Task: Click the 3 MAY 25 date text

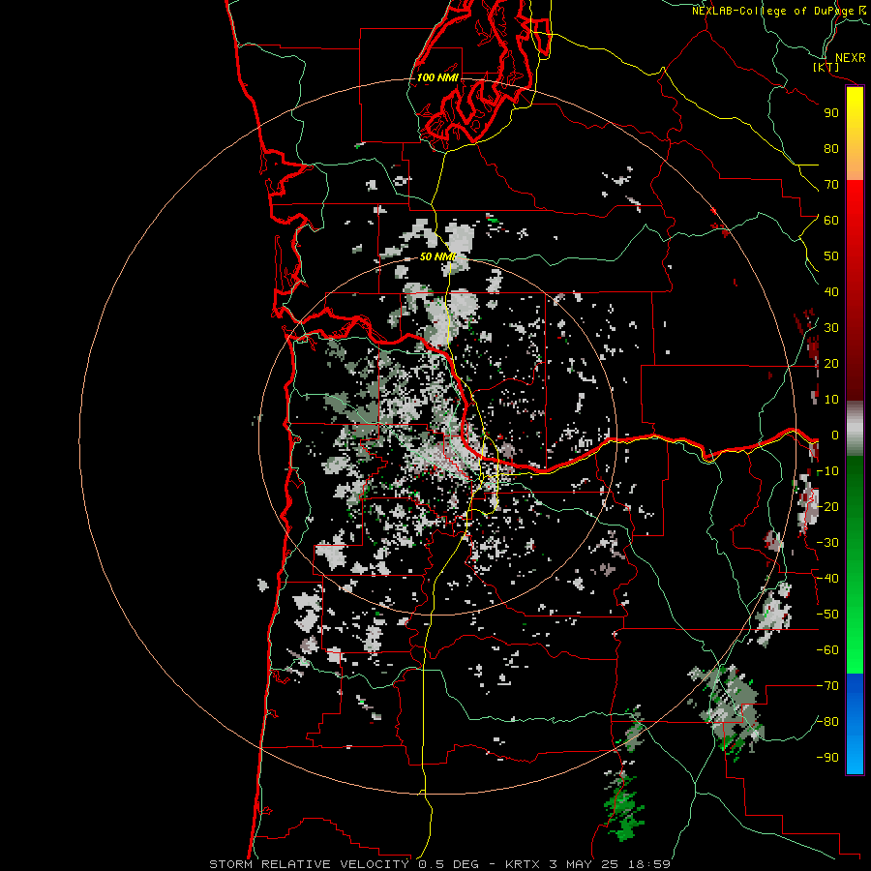Action: pyautogui.click(x=585, y=864)
